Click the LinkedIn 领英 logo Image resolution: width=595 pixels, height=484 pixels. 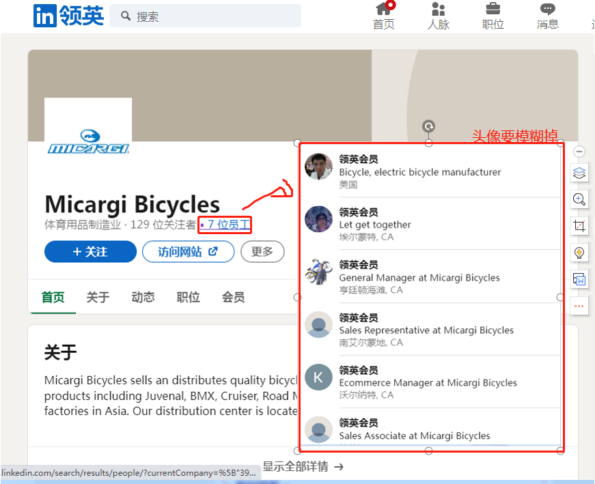coord(69,16)
